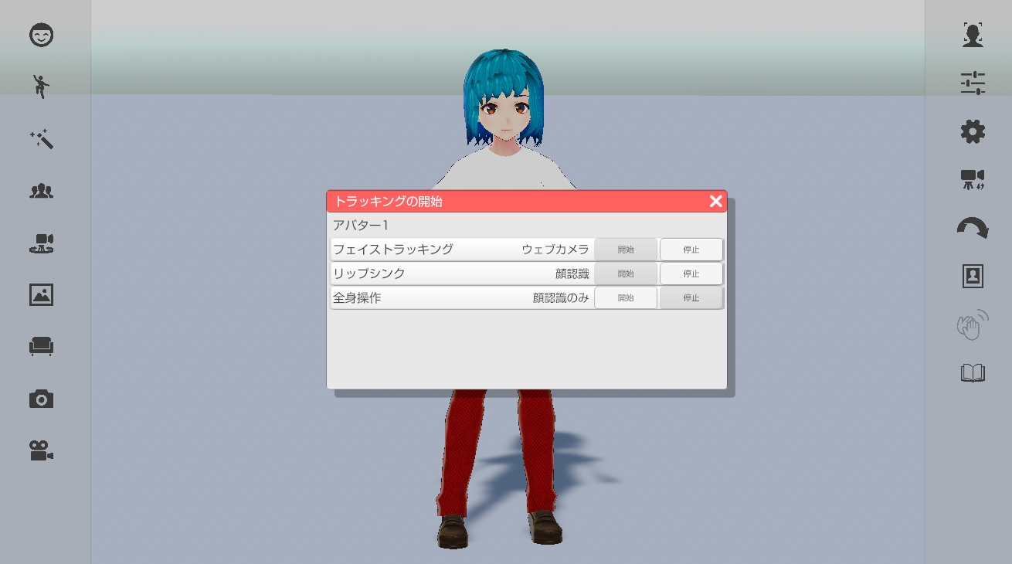The width and height of the screenshot is (1012, 564).
Task: Open the adjustment sliders panel
Action: click(x=972, y=83)
